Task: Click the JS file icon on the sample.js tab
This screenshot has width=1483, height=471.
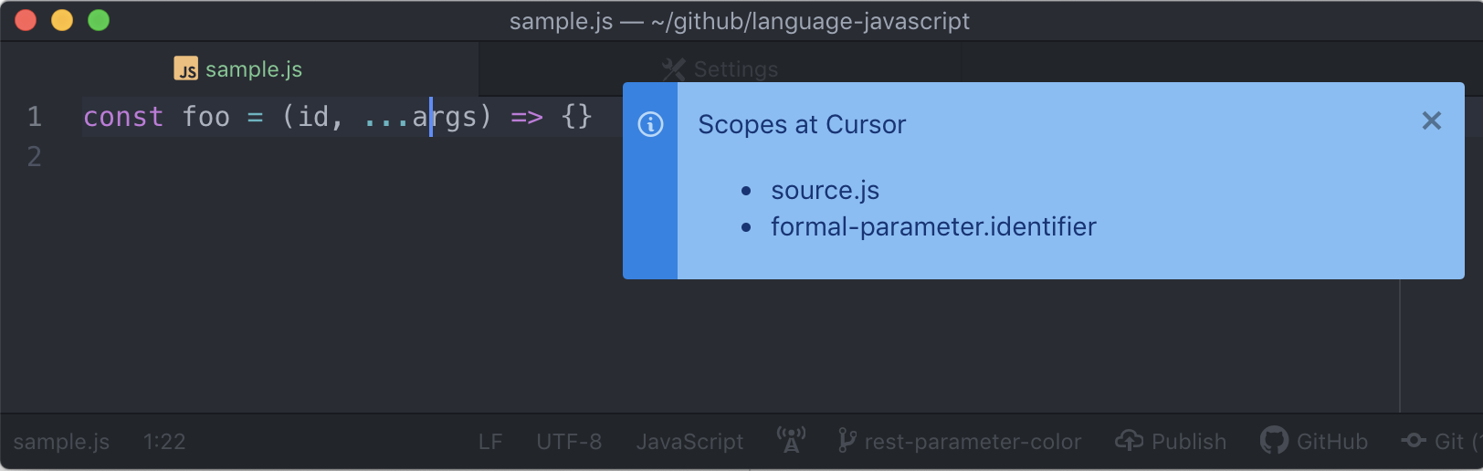Action: pos(186,69)
